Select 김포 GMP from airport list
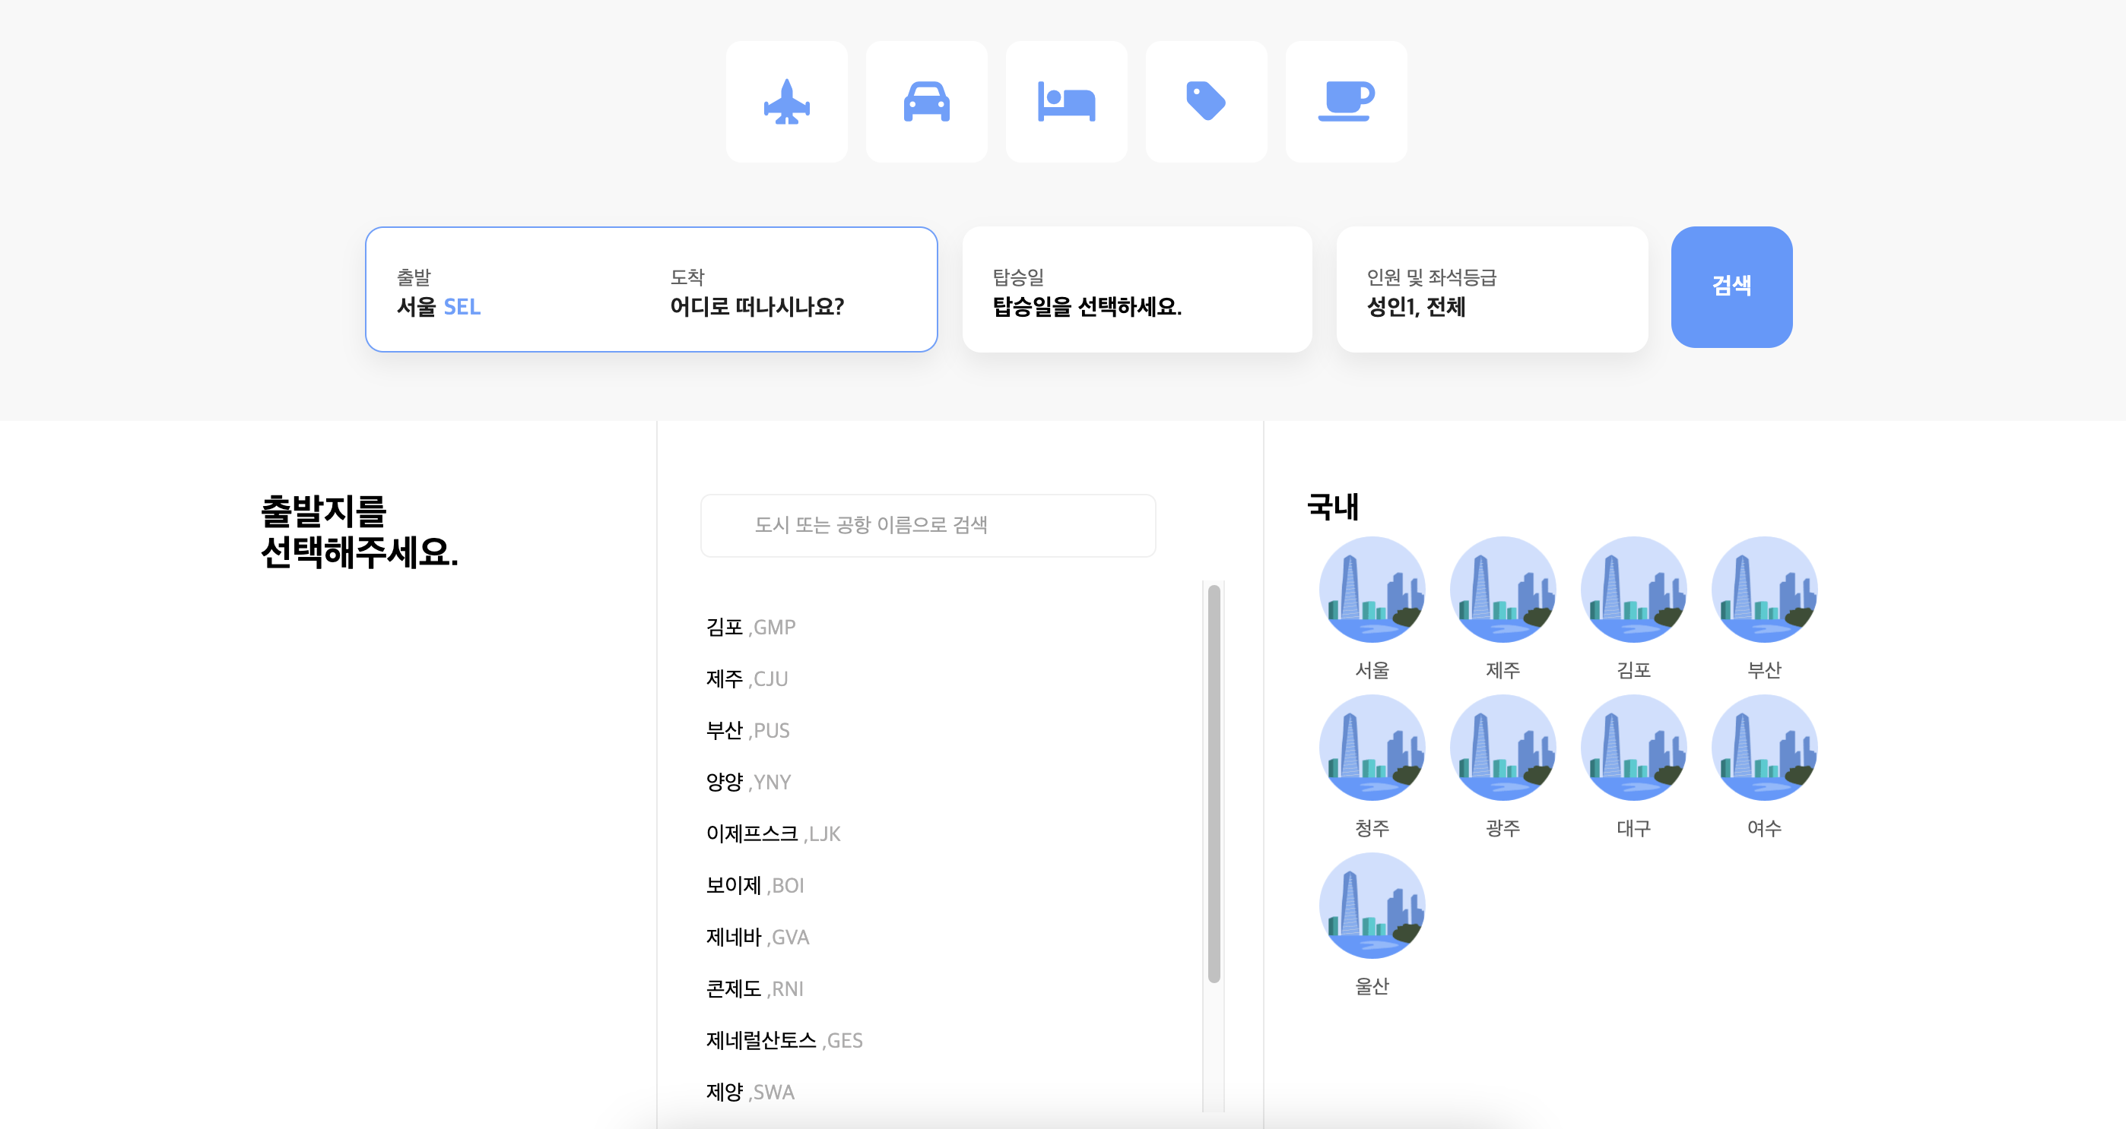Screen dimensions: 2126x1129 tap(750, 628)
